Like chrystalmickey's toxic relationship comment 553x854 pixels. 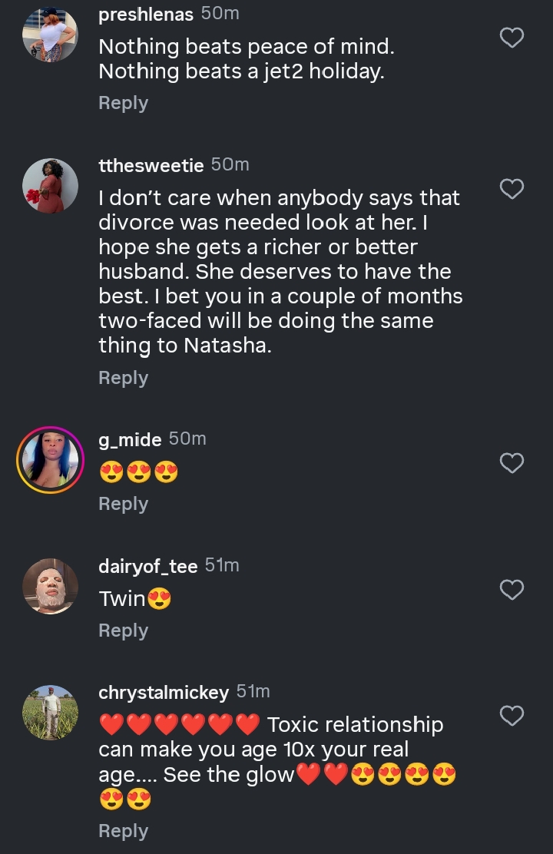click(512, 716)
